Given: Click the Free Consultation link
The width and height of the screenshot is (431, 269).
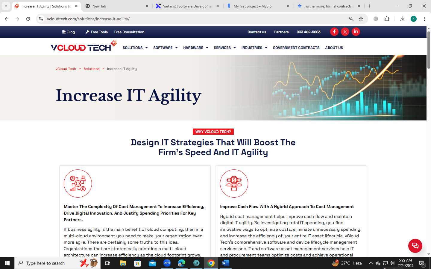Looking at the screenshot, I should pyautogui.click(x=129, y=32).
